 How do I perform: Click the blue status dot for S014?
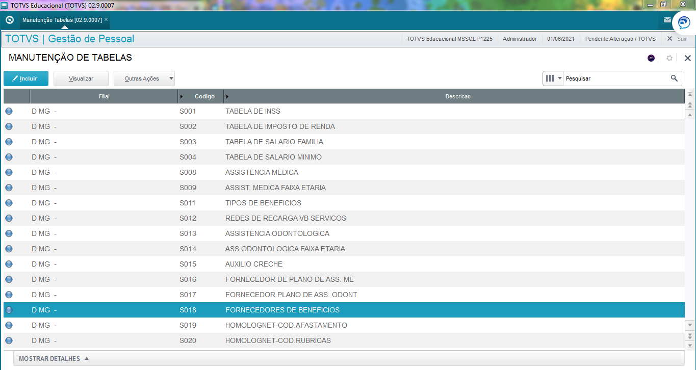pos(9,249)
